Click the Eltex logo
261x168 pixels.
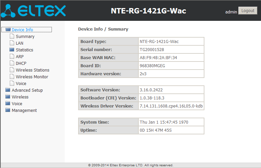[x=33, y=11]
